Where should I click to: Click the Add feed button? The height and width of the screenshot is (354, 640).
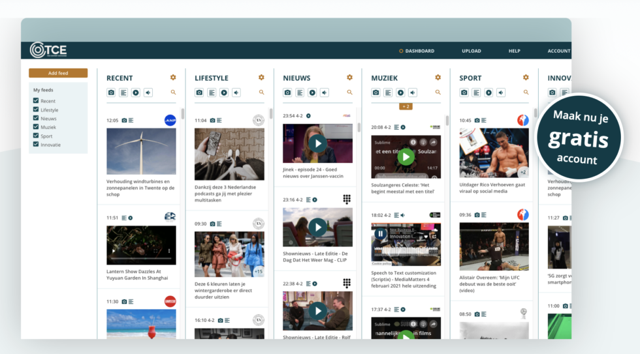pos(58,73)
